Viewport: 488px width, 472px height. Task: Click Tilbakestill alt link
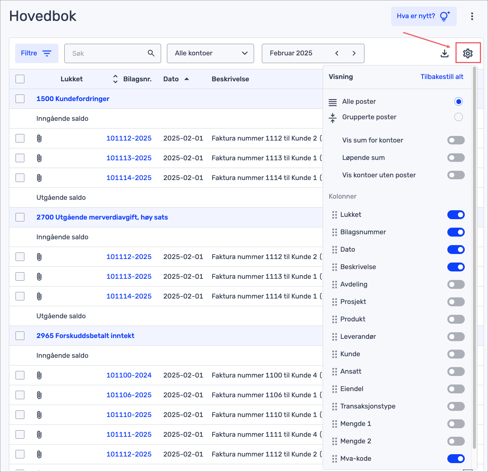coord(442,77)
